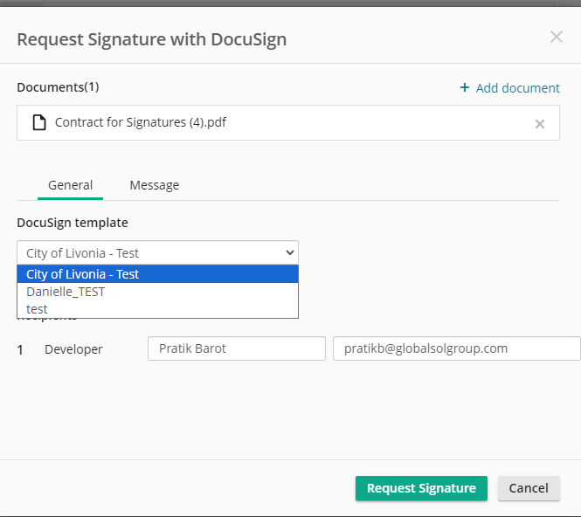Choose the Danielle_TEST template option
581x517 pixels.
tap(66, 292)
